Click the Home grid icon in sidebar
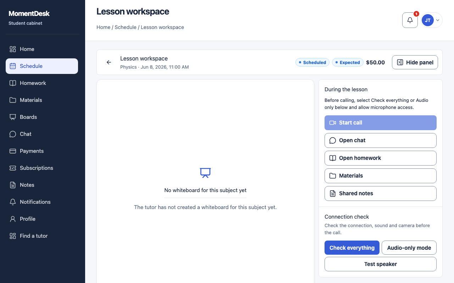This screenshot has width=454, height=283. point(13,49)
